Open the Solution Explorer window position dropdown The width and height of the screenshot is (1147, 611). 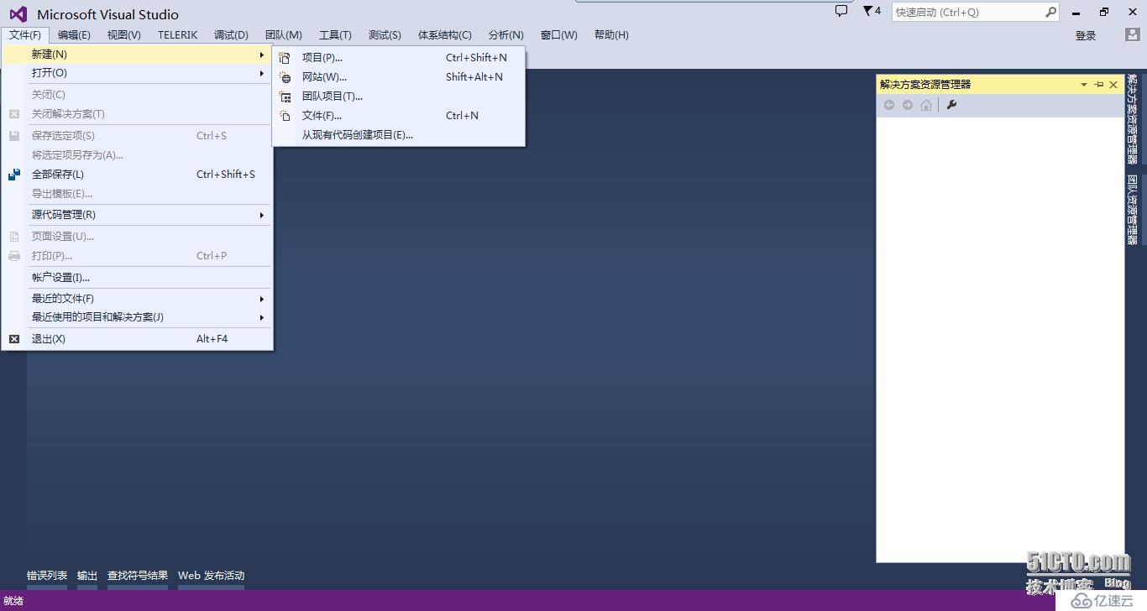point(1084,85)
